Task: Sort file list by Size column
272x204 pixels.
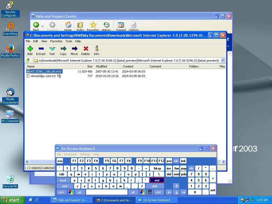Action: [80, 66]
